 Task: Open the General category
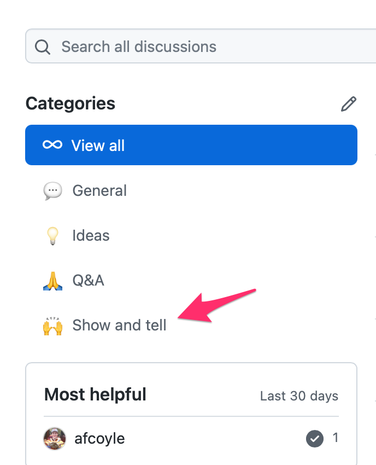tap(191, 190)
